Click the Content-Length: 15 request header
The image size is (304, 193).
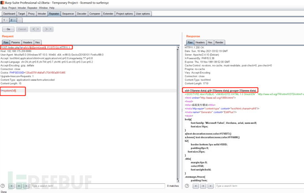pos(11,84)
